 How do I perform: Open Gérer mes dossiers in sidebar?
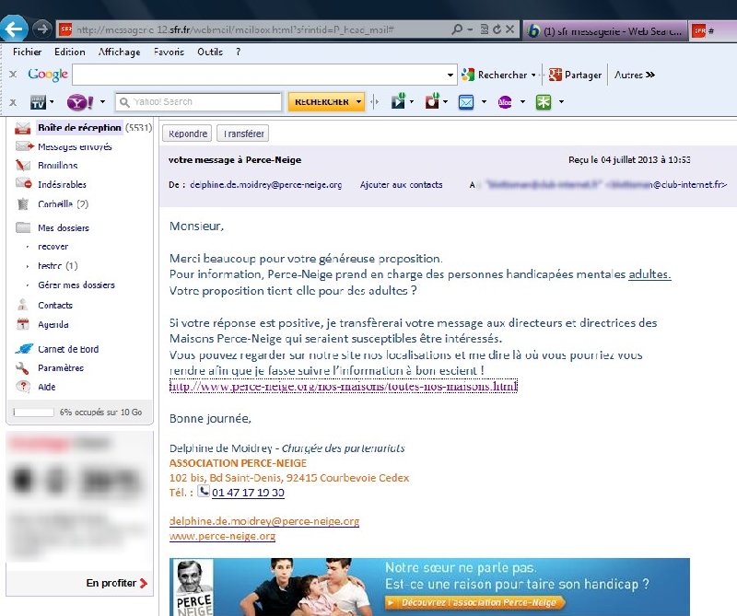(x=76, y=285)
